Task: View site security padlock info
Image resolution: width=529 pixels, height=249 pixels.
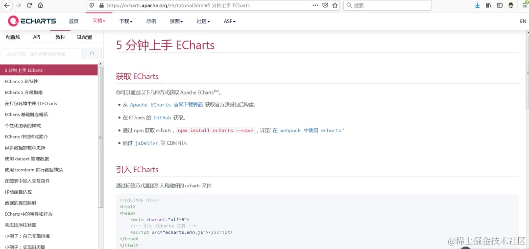Action: (x=101, y=5)
